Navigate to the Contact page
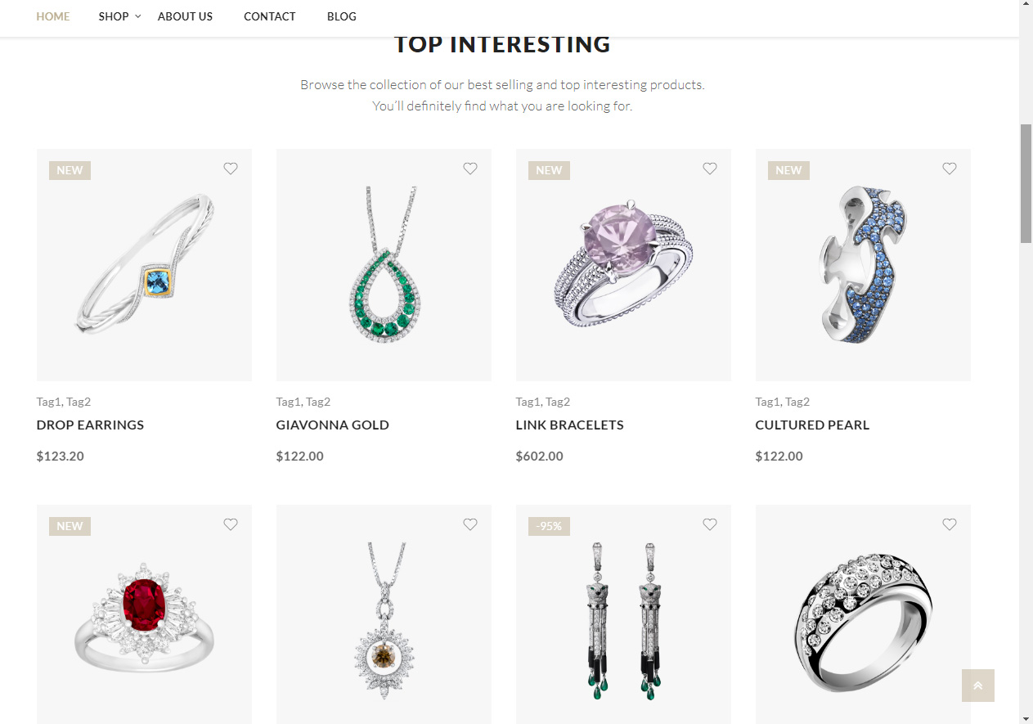 pyautogui.click(x=270, y=16)
